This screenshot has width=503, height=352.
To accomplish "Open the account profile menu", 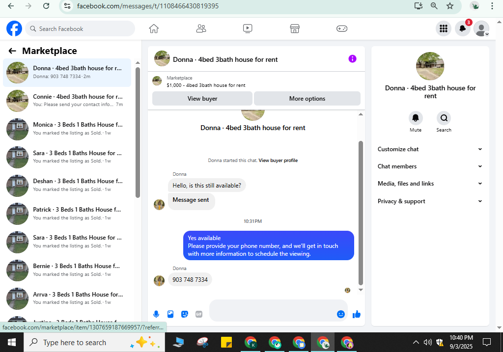I will tap(481, 28).
